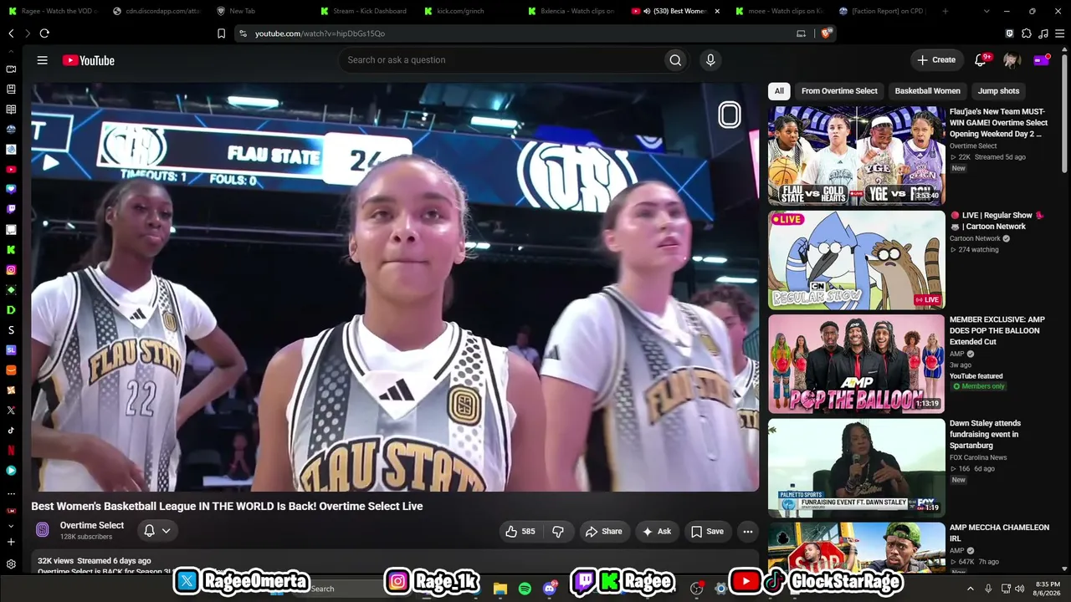The width and height of the screenshot is (1071, 602).
Task: Bookmark this page in the address bar
Action: coord(221,33)
